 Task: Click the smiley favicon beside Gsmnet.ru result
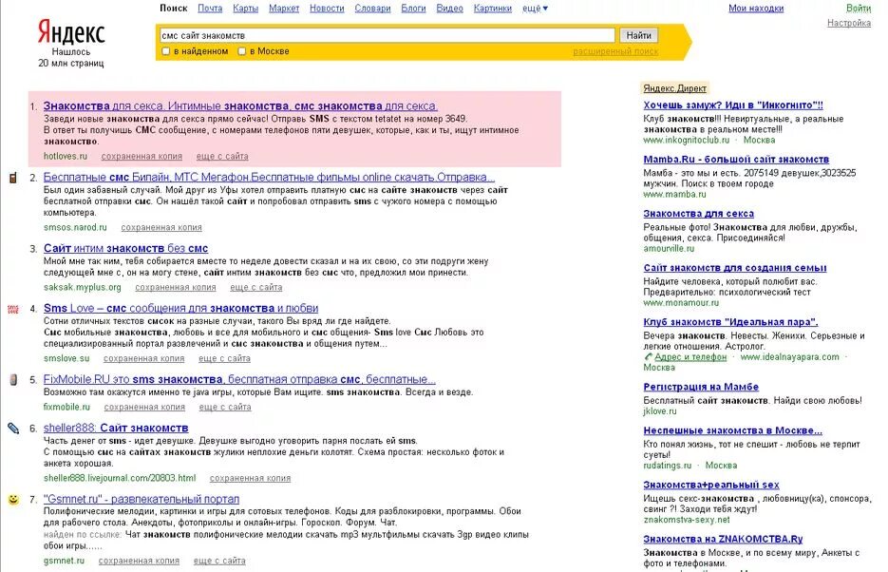13,500
